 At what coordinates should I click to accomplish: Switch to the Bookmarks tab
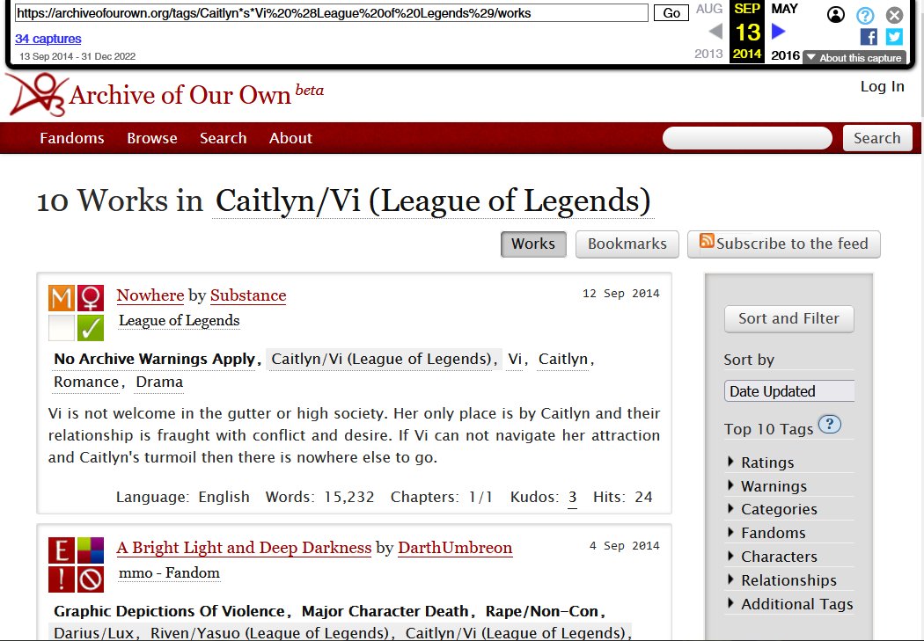pos(627,244)
